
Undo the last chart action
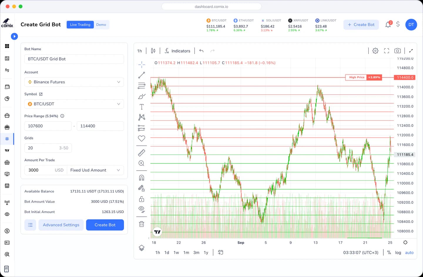click(201, 51)
